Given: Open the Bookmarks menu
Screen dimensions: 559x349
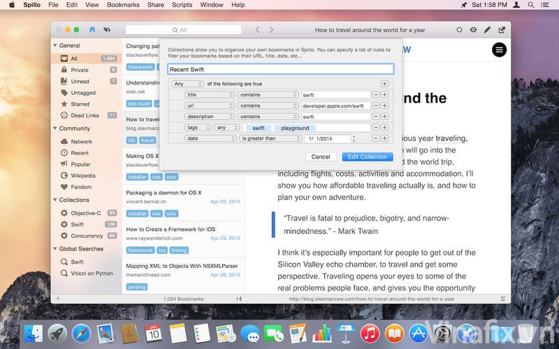Looking at the screenshot, I should click(x=123, y=5).
